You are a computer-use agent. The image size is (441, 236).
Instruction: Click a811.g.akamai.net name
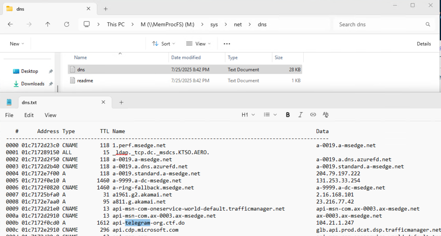pyautogui.click(x=139, y=202)
